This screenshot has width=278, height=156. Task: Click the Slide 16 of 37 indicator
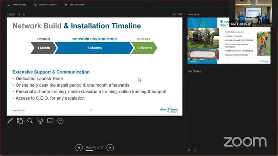(95, 147)
